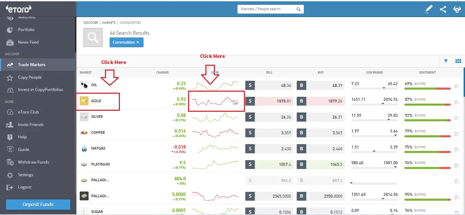
Task: Buy OIL at 48.39
Action: (321, 85)
